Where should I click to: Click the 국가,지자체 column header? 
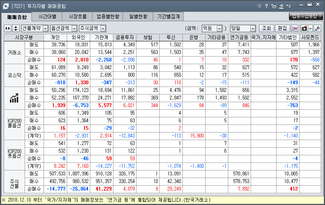point(264,38)
